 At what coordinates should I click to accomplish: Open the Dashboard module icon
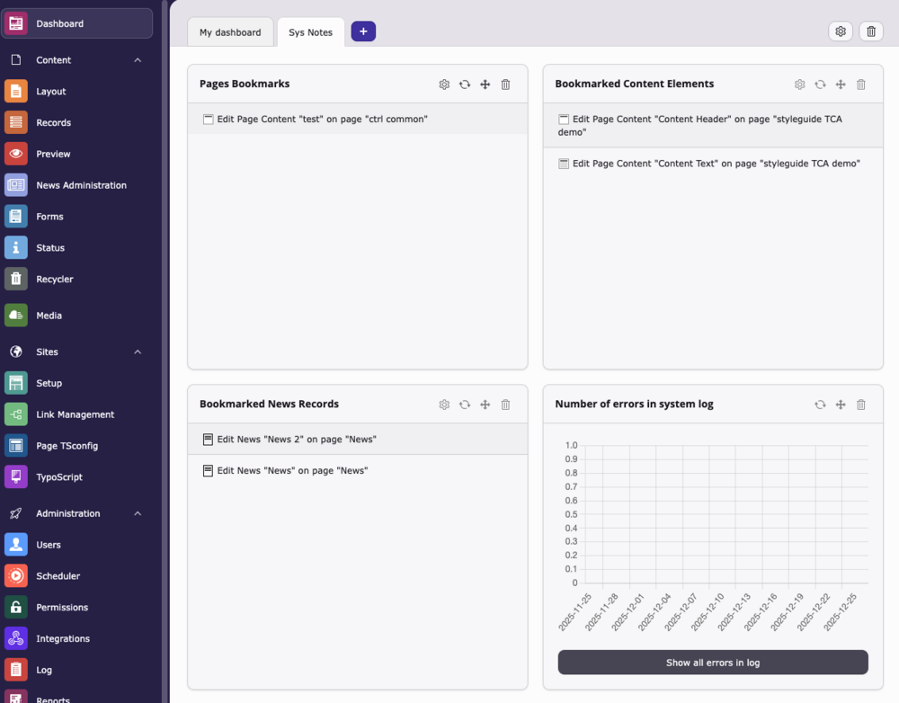pos(16,23)
